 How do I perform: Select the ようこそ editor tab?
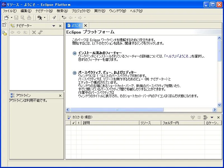click(x=74, y=25)
